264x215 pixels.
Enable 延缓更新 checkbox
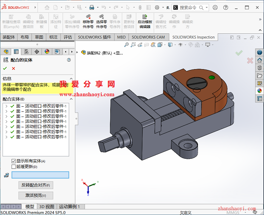(x=14, y=166)
